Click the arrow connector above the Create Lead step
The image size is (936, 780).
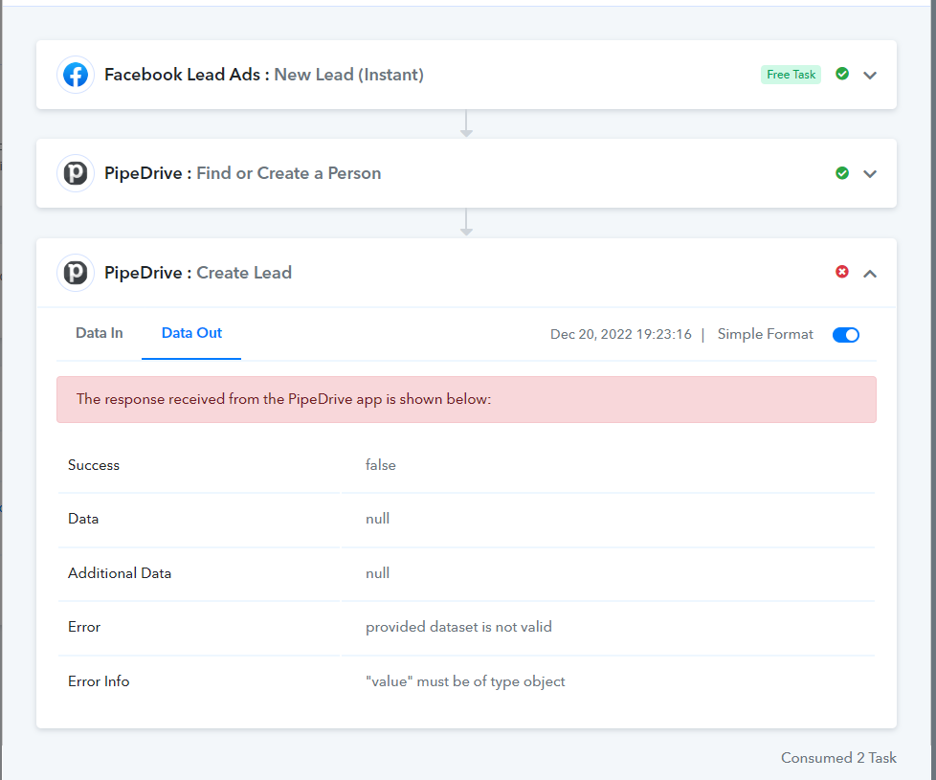(466, 222)
